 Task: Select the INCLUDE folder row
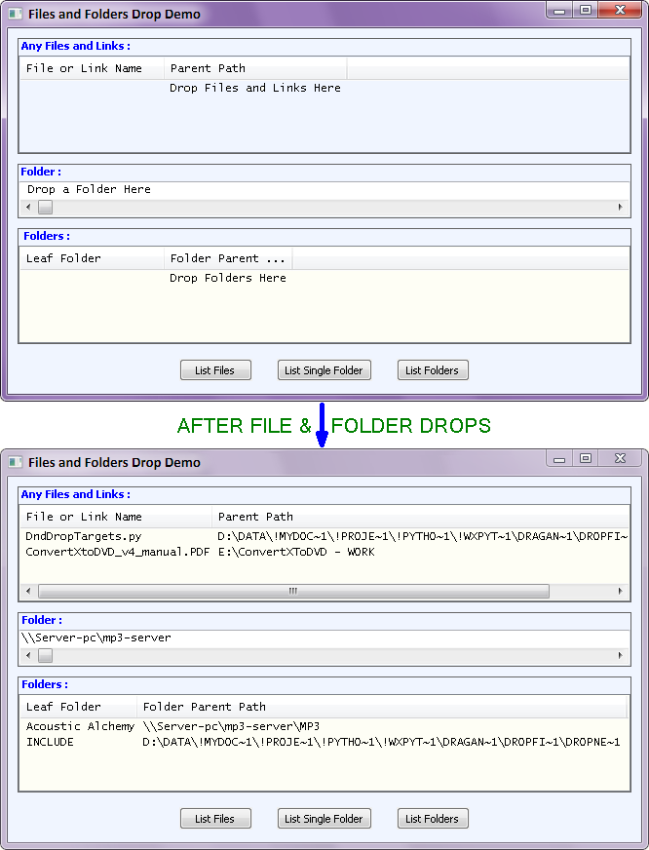click(50, 742)
